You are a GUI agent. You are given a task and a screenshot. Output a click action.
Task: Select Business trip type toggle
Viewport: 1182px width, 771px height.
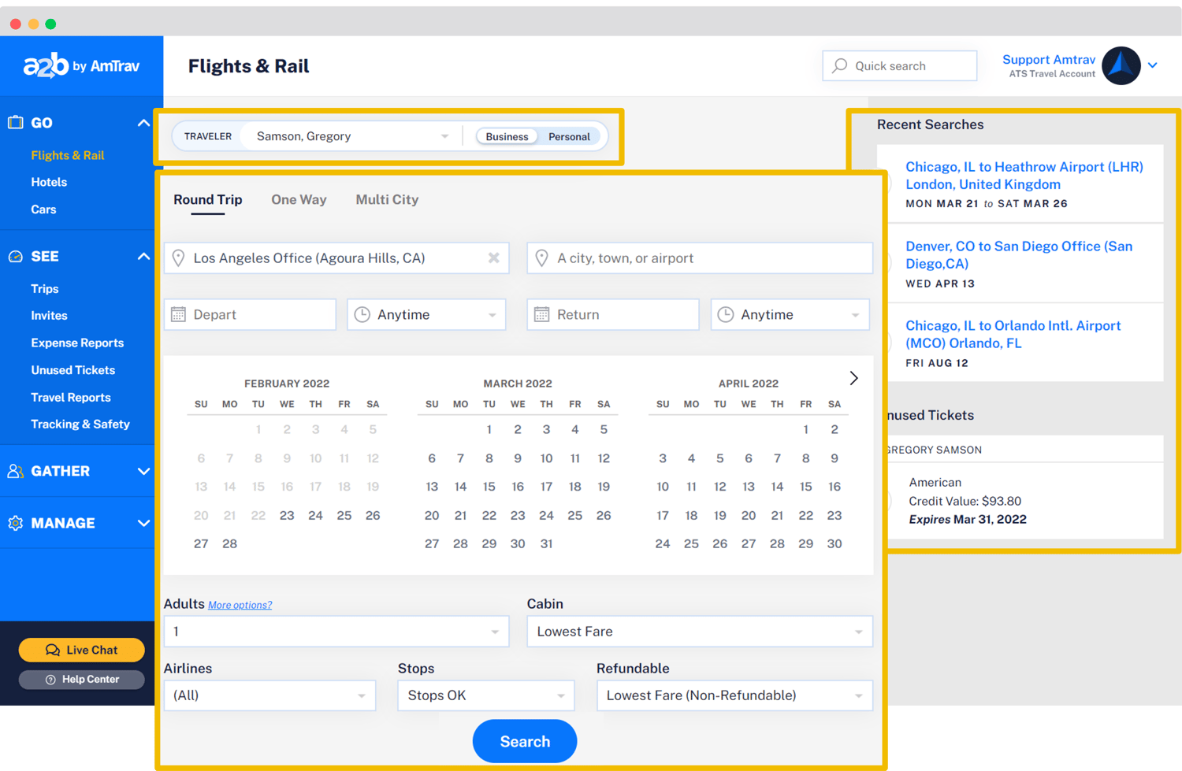click(507, 137)
